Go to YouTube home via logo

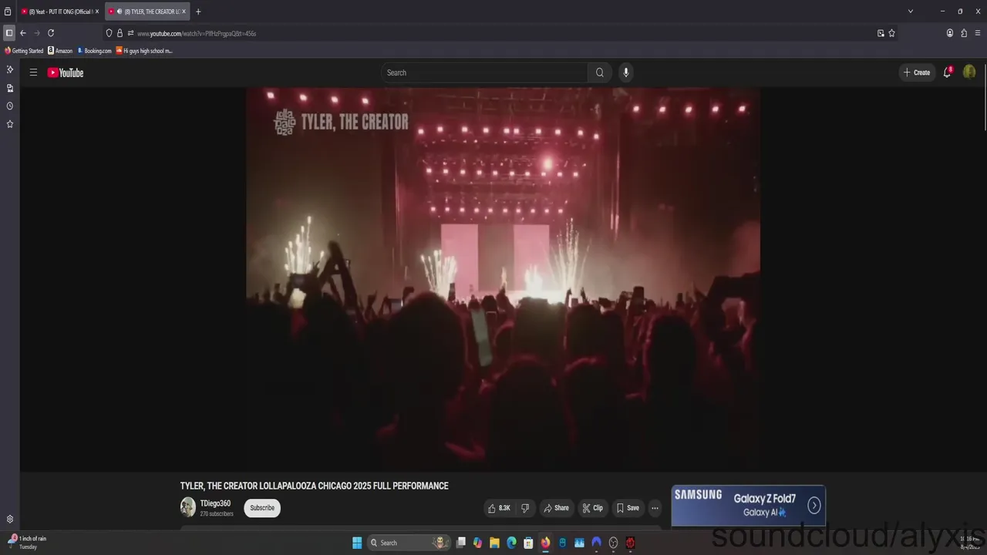[66, 72]
